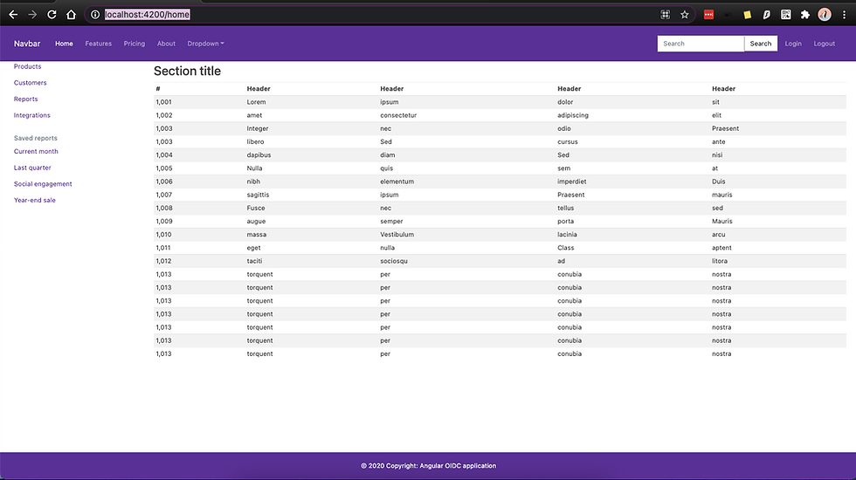Select the 'aptent' table cell
856x480 pixels.
(721, 248)
